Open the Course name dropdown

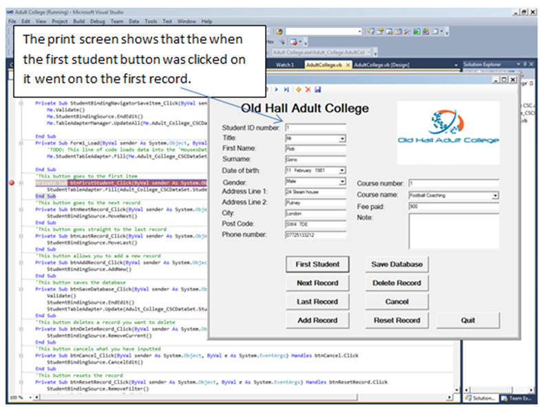495,195
